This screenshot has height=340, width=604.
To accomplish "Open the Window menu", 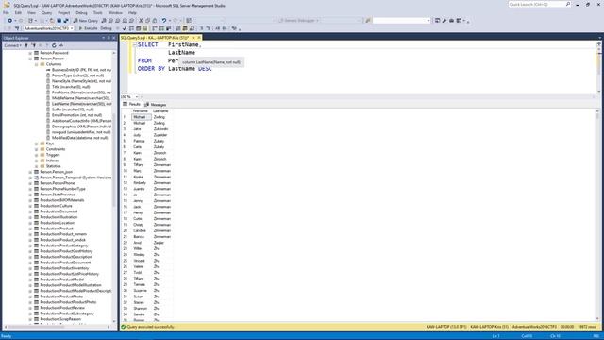I will [x=115, y=12].
